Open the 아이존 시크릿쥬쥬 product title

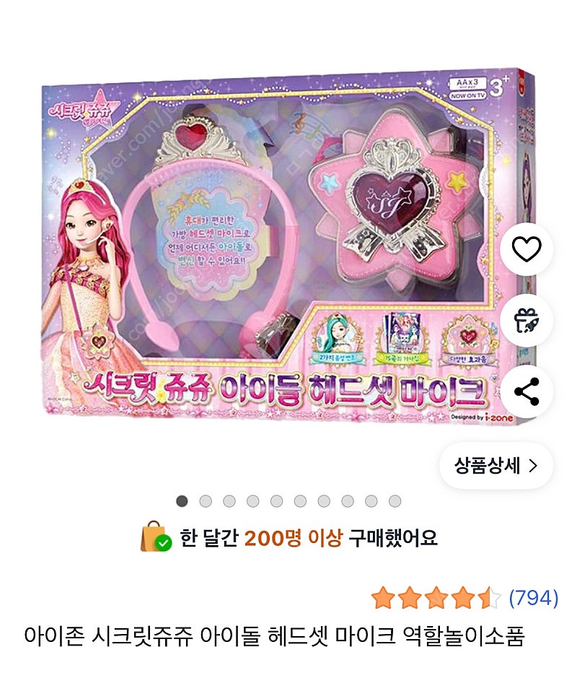(274, 636)
